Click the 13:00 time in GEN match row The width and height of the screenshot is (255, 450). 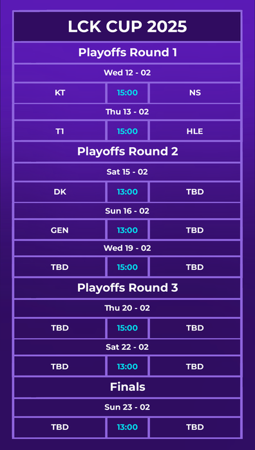(x=127, y=230)
